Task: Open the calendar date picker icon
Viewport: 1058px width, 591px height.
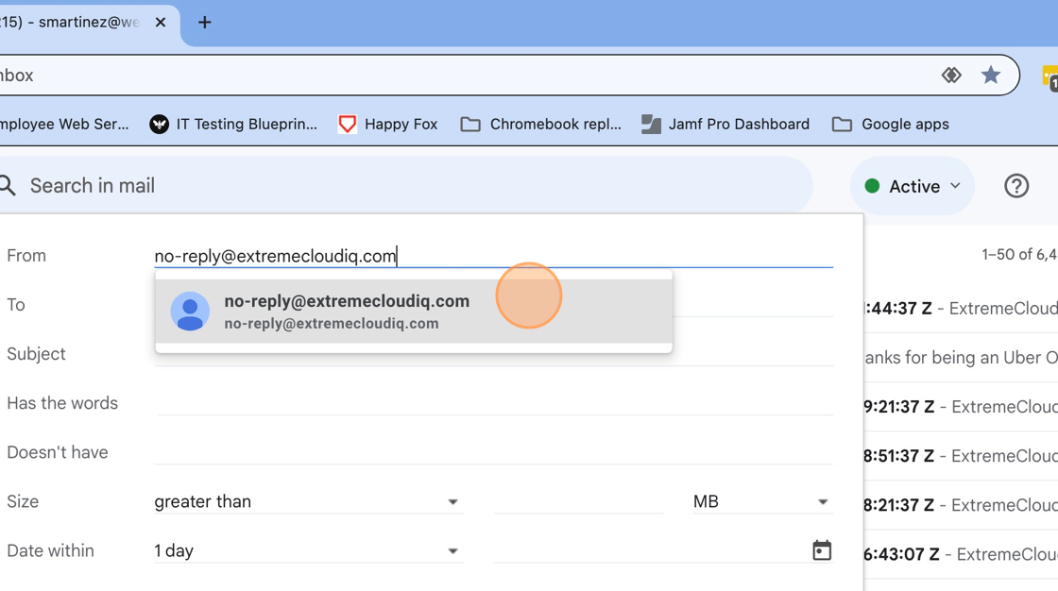Action: (821, 550)
